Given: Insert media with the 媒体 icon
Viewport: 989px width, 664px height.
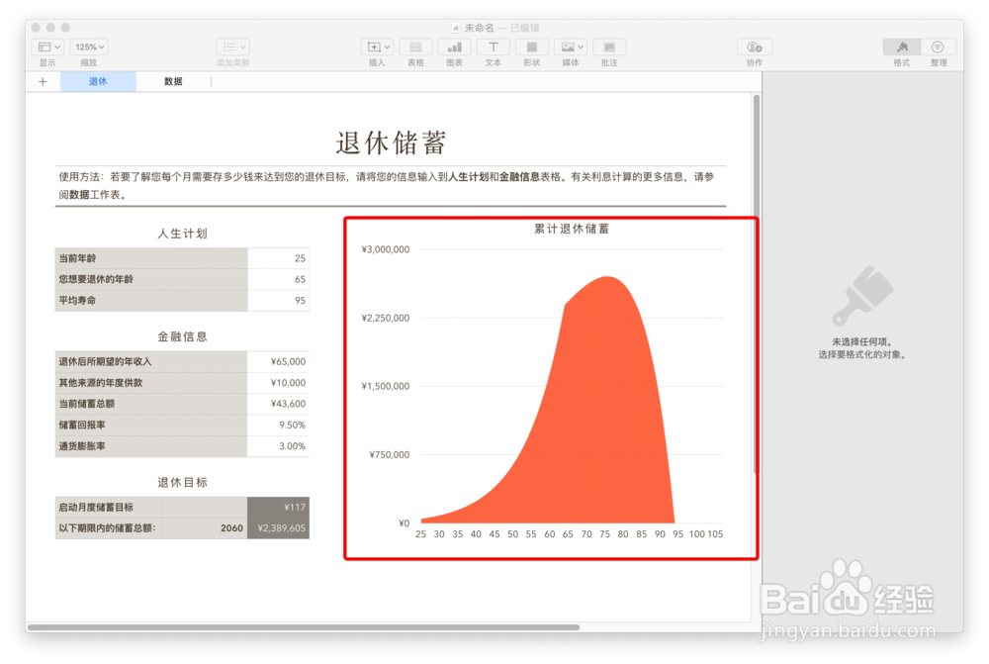Looking at the screenshot, I should 566,47.
